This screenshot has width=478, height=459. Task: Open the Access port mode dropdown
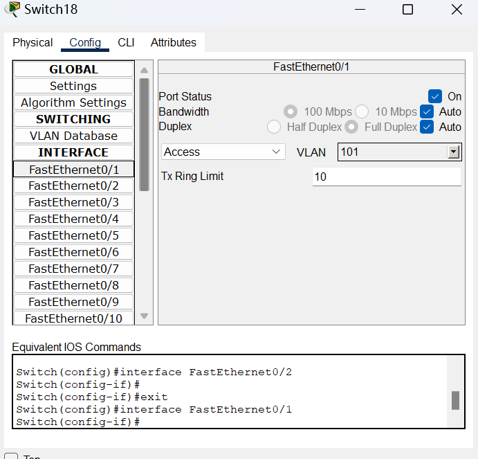point(223,152)
